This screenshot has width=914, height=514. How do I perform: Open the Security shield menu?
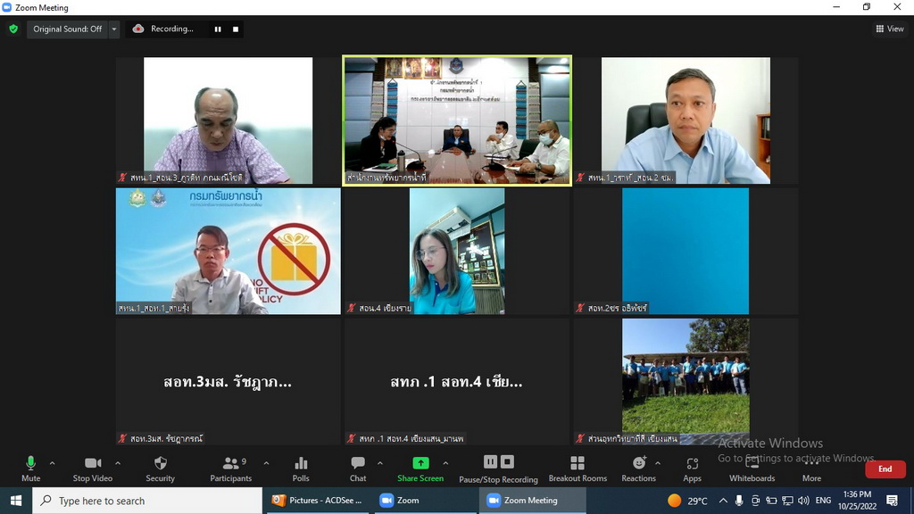(161, 468)
